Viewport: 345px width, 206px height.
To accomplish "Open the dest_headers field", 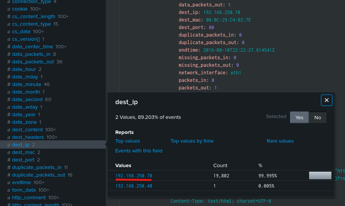I will tap(28, 137).
